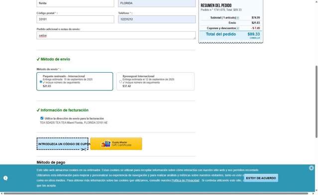Click the gift icon on Gift Certificate
This screenshot has height=195, width=318.
pyautogui.click(x=106, y=144)
